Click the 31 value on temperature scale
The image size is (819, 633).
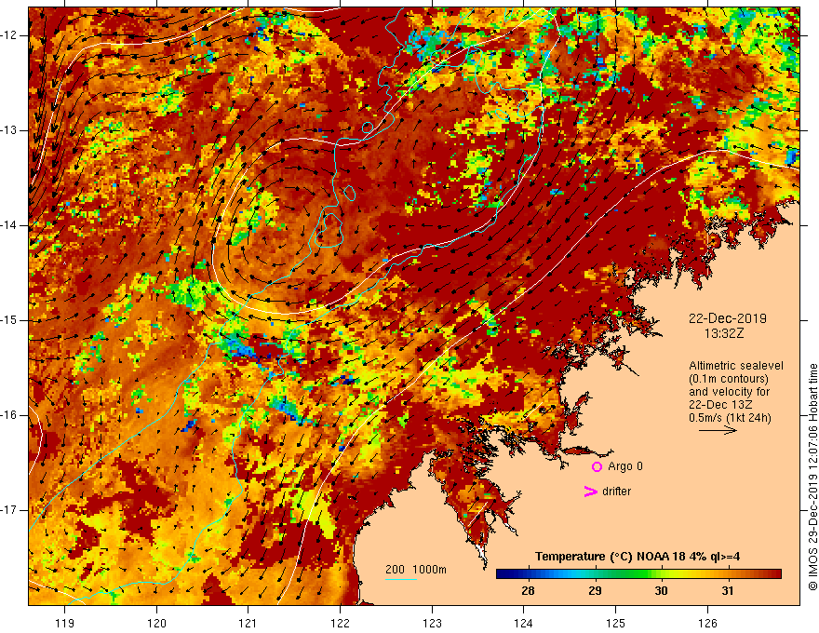pos(728,591)
